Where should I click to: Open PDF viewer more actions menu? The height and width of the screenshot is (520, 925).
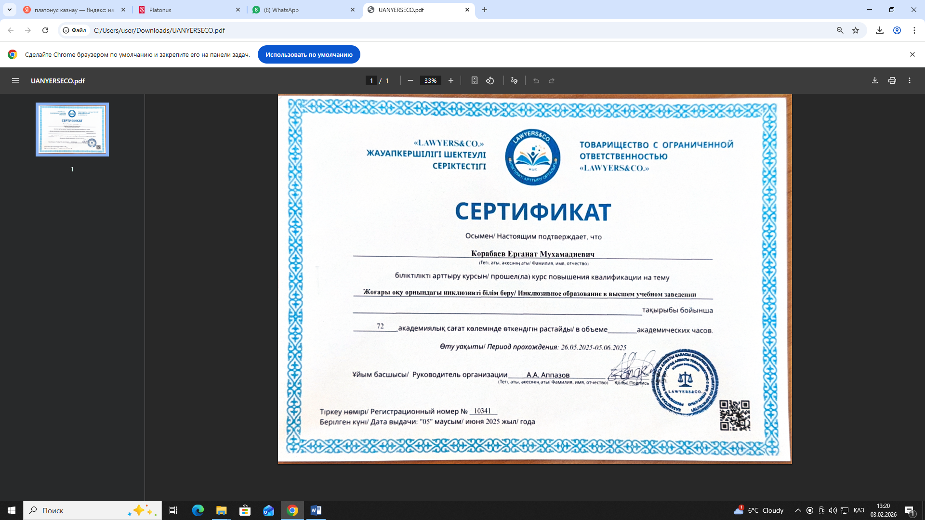tap(910, 81)
